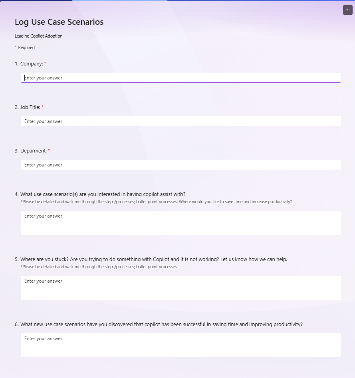The height and width of the screenshot is (378, 355).
Task: Focus the 'Where are you stuck' answer box
Action: [180, 288]
